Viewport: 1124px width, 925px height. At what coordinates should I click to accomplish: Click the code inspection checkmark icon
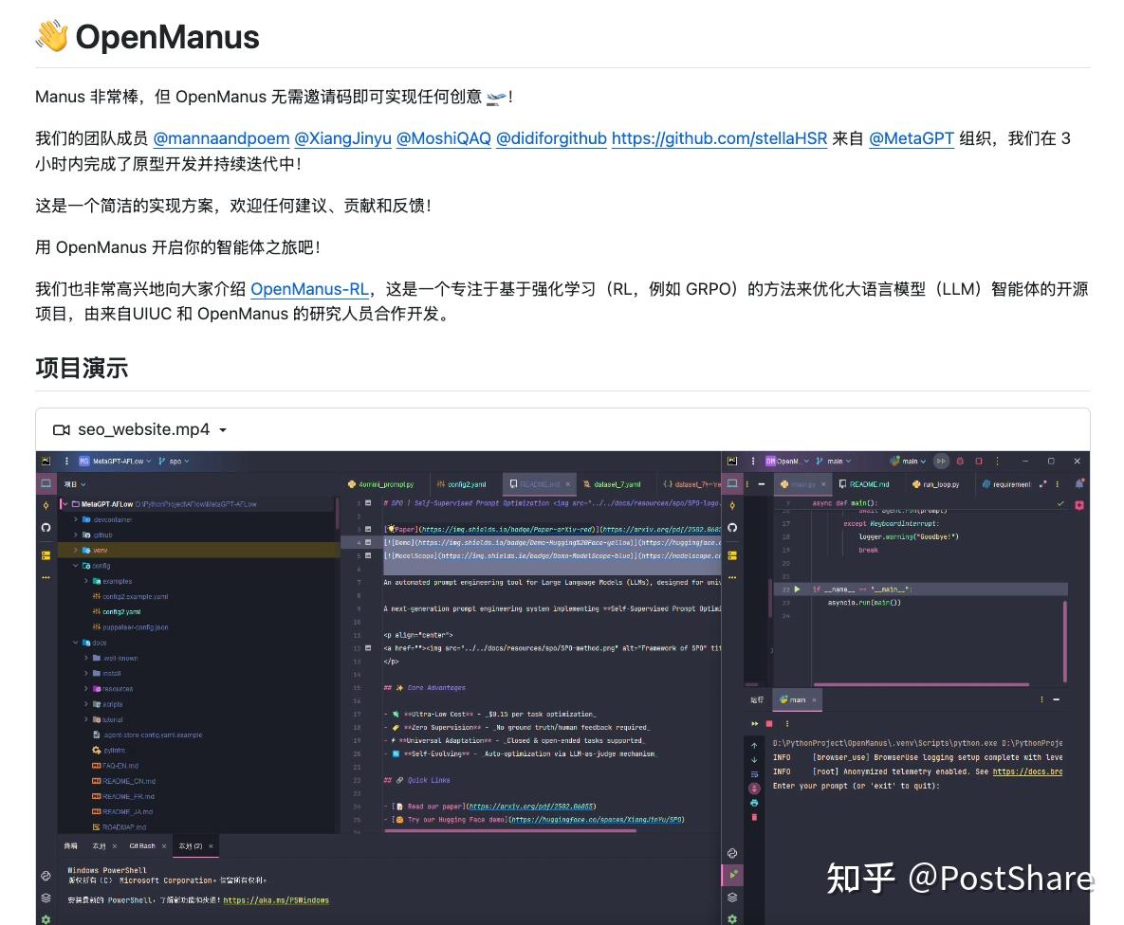[1060, 503]
